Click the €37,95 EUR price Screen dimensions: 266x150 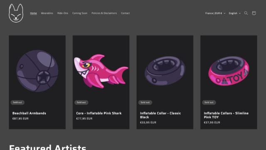click(212, 122)
